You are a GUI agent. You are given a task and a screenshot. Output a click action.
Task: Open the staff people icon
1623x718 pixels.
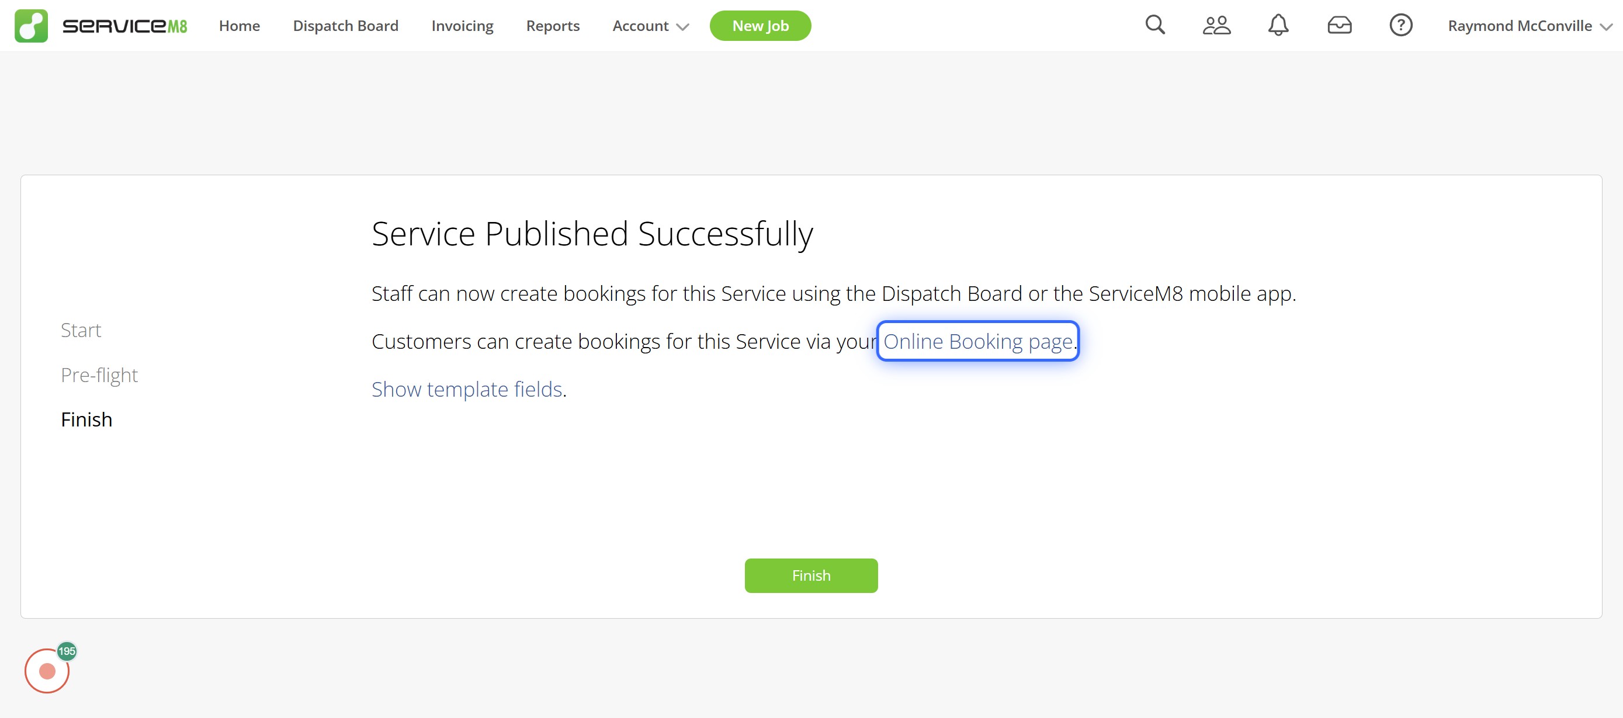(x=1216, y=25)
